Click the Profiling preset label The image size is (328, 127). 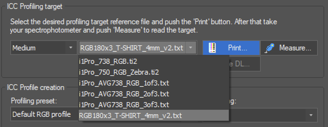(34, 101)
